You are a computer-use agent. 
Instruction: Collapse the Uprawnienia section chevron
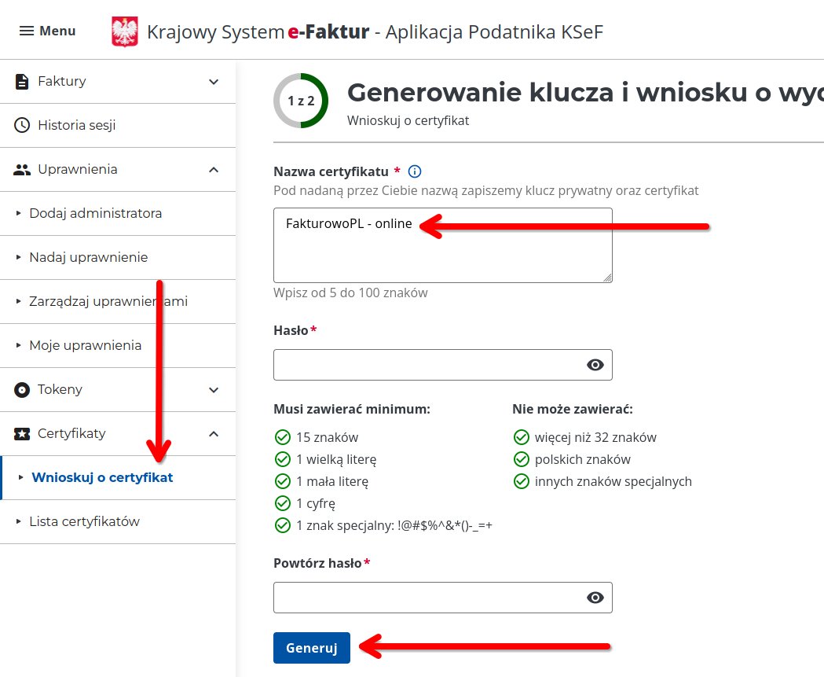(214, 169)
